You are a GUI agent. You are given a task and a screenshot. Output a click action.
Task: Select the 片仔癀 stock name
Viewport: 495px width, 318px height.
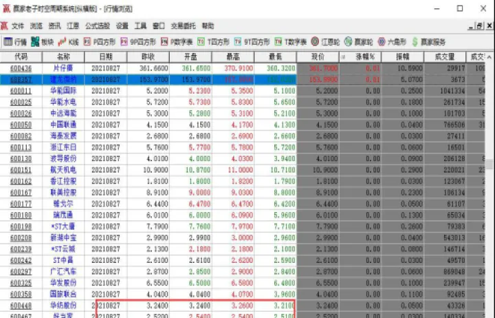pos(63,68)
